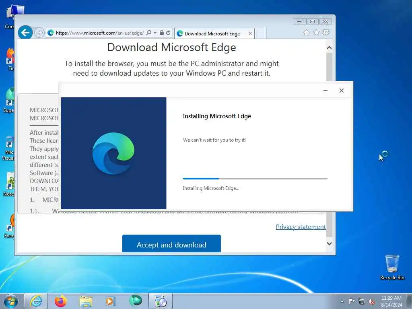
Task: Click the security lock icon in the address bar
Action: pos(162,33)
